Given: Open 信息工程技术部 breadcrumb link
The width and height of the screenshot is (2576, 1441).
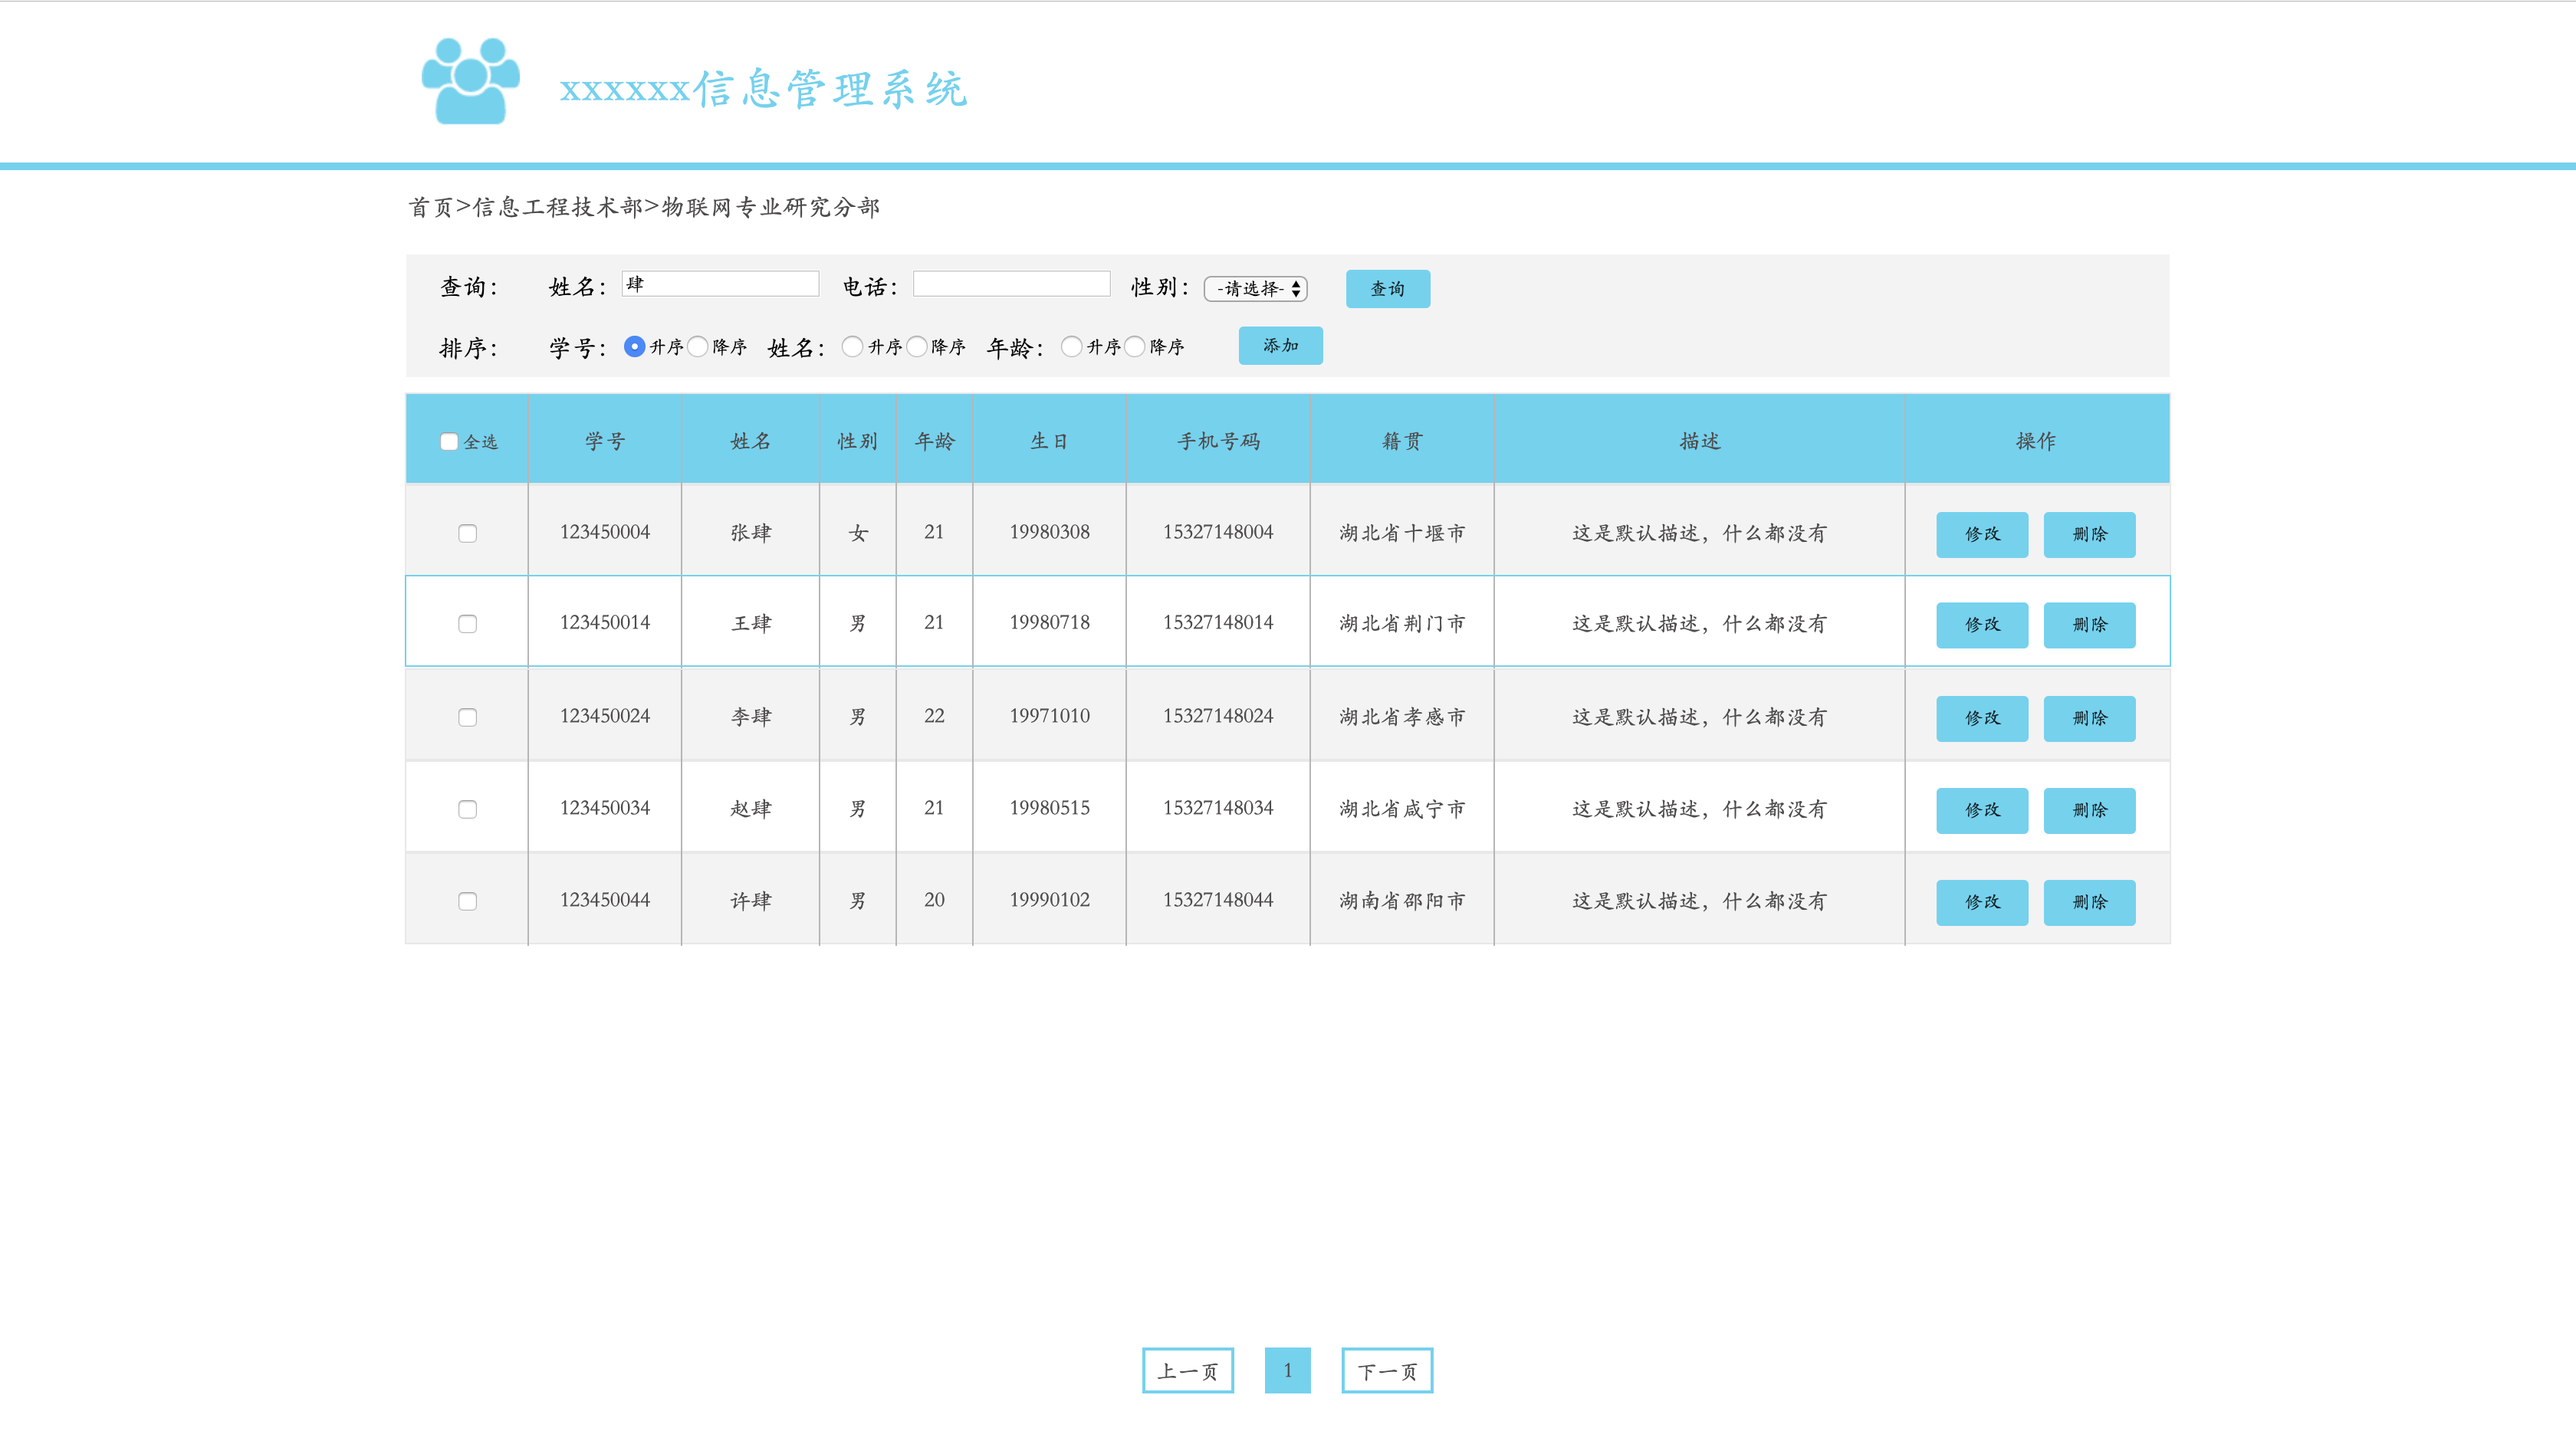Looking at the screenshot, I should click(x=558, y=207).
